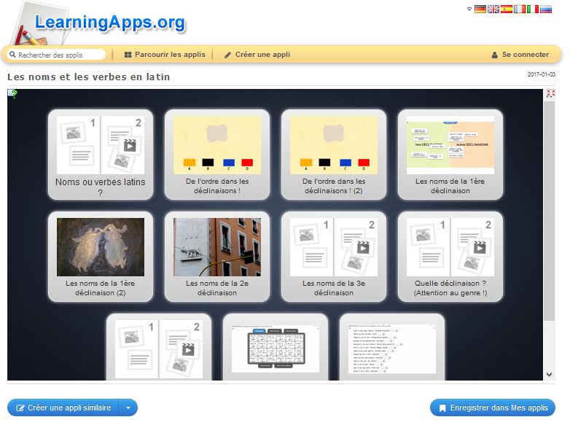
Task: Open the Noms ou verbes latins tile
Action: click(101, 155)
